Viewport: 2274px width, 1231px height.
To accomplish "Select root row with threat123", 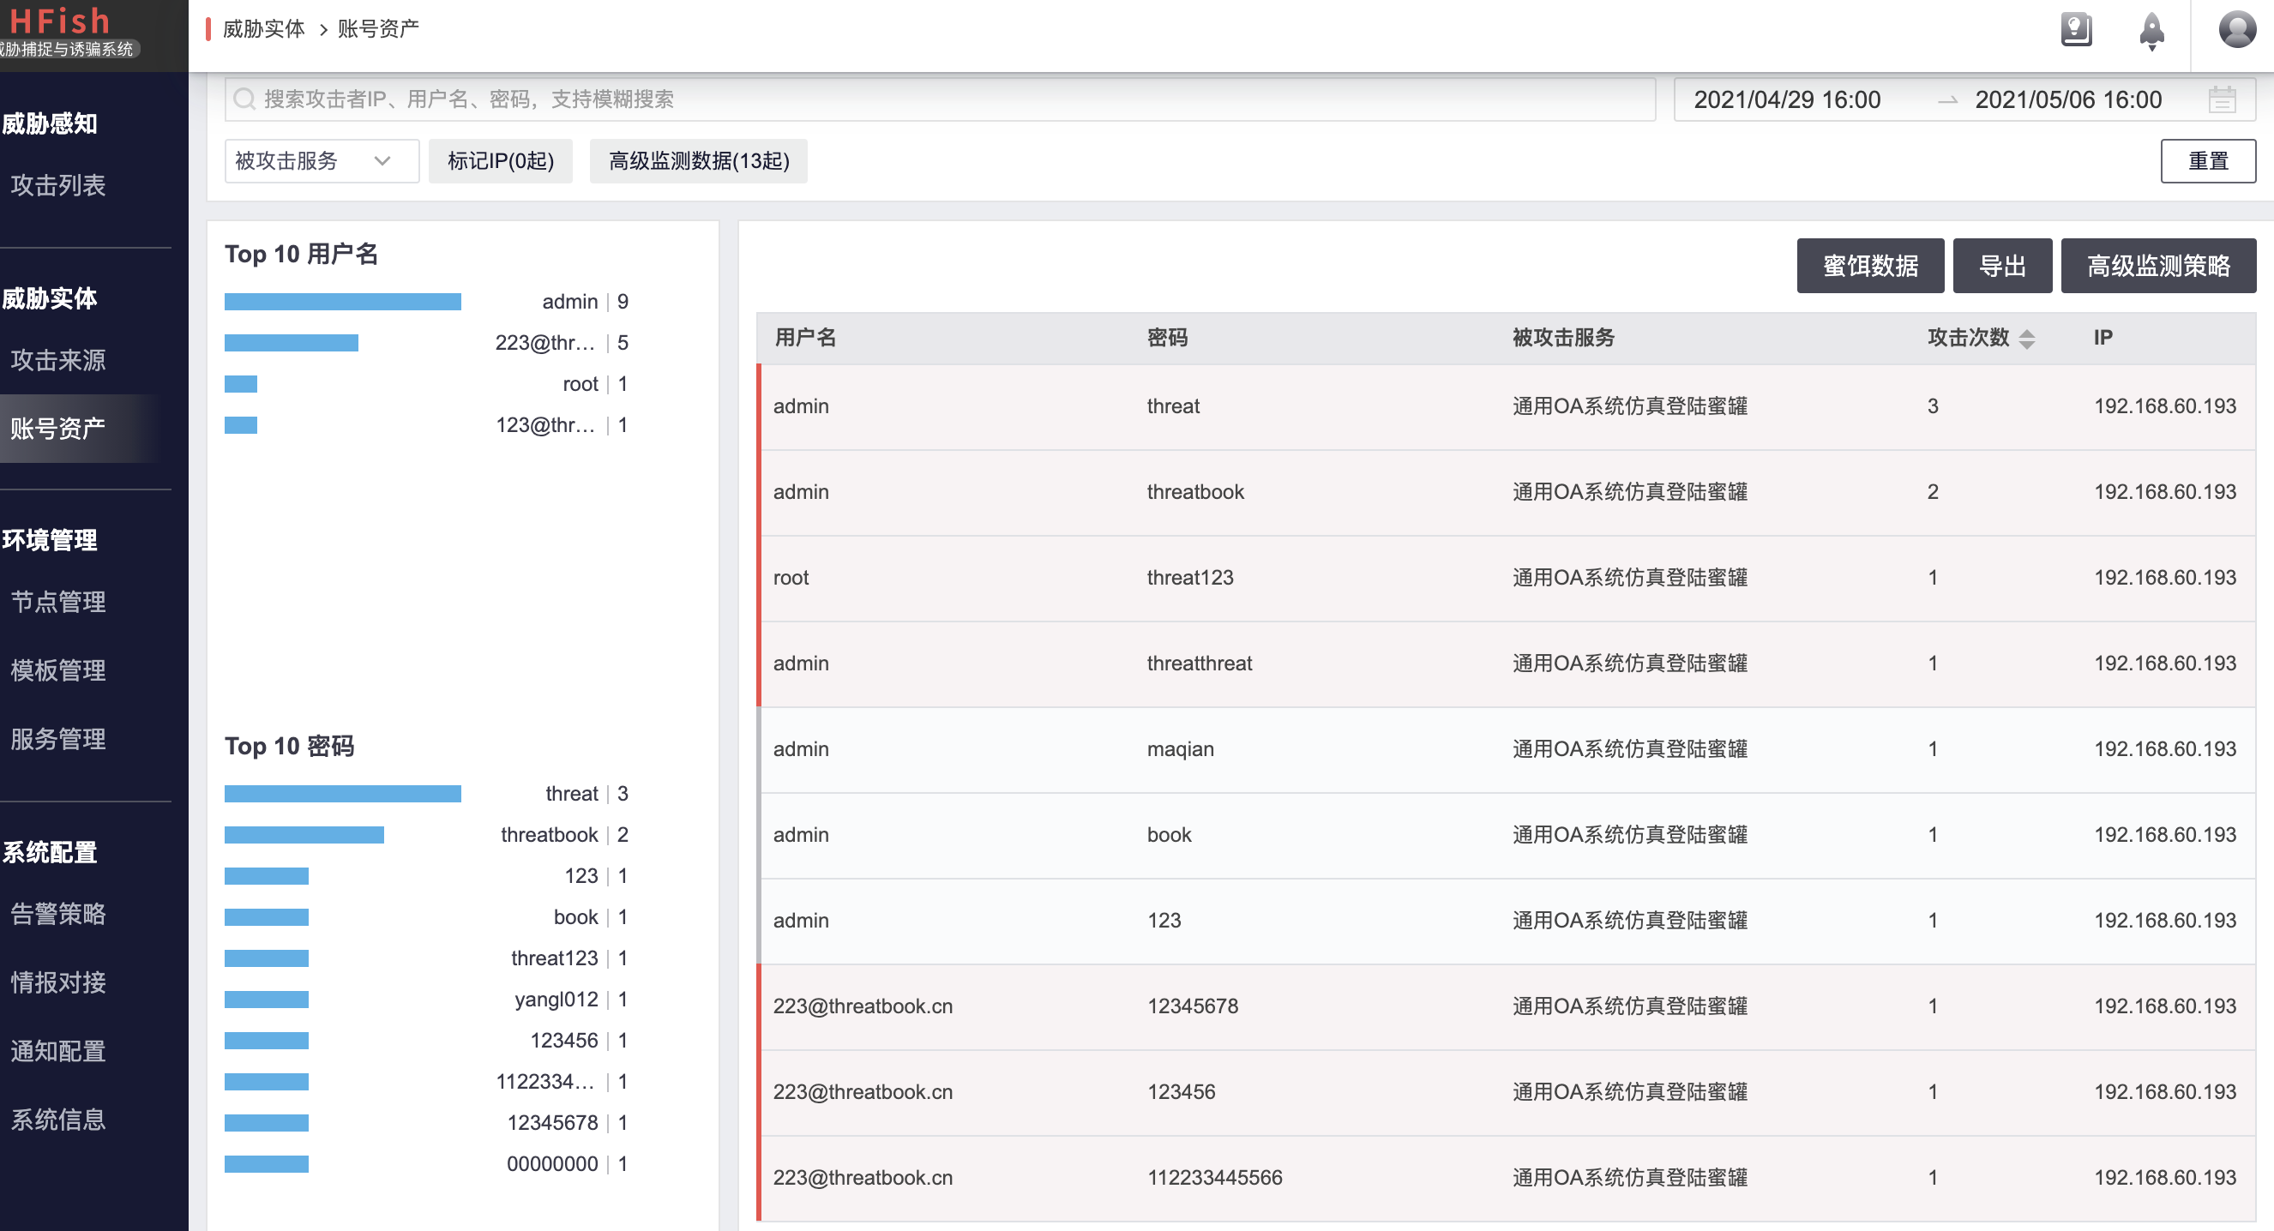I will (x=1507, y=578).
